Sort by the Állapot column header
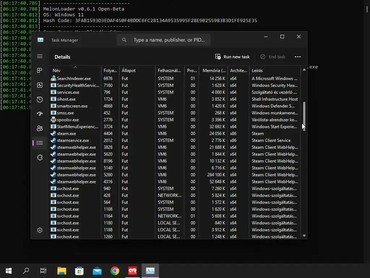Screen dimensions: 370x278 pyautogui.click(x=137, y=71)
